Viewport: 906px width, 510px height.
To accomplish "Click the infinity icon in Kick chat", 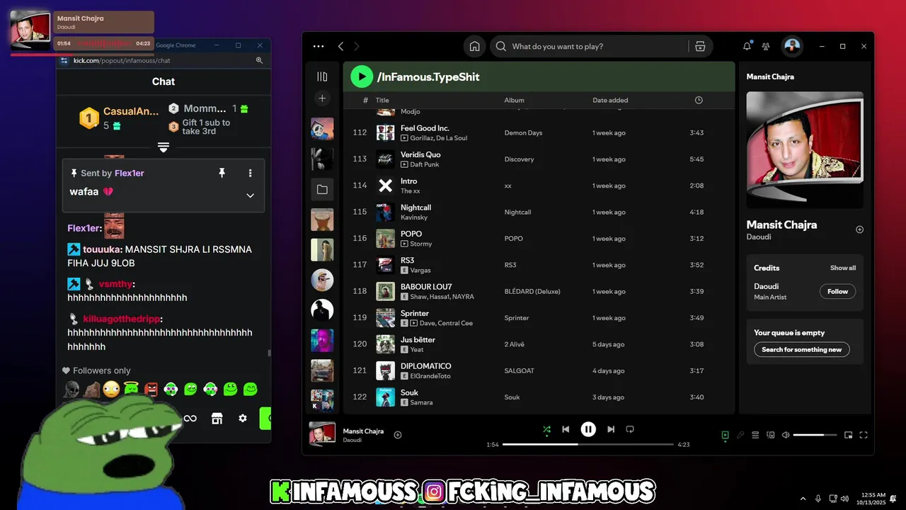I will click(x=190, y=419).
